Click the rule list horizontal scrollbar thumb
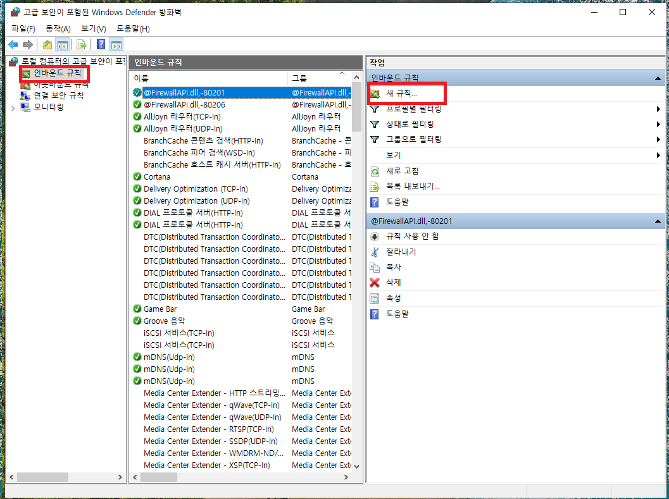This screenshot has width=669, height=499. (159, 477)
